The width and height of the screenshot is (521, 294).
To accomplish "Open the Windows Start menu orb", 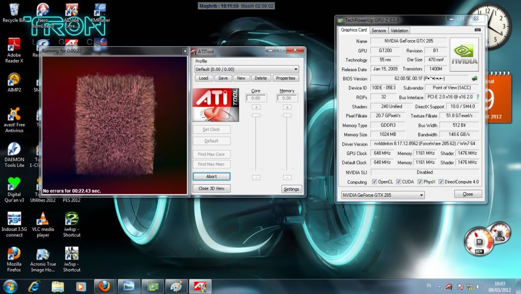I will 10,286.
